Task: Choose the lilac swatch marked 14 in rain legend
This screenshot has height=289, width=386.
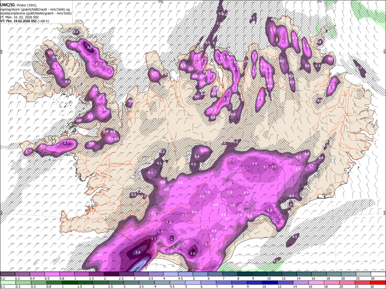Action: pyautogui.click(x=301, y=282)
